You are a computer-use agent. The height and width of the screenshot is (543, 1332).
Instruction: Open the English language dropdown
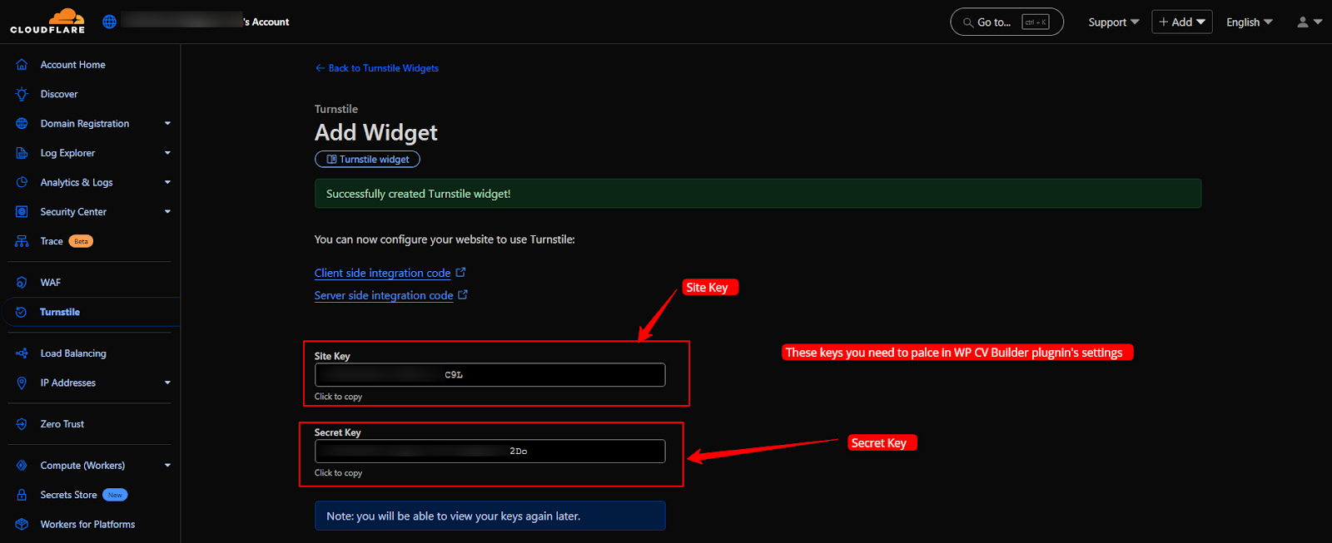pyautogui.click(x=1250, y=22)
